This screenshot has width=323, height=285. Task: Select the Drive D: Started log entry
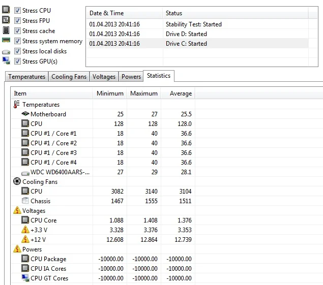coord(197,34)
